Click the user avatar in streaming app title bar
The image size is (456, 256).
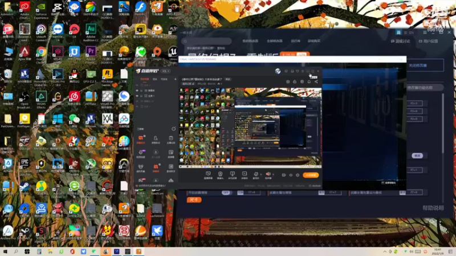click(278, 71)
